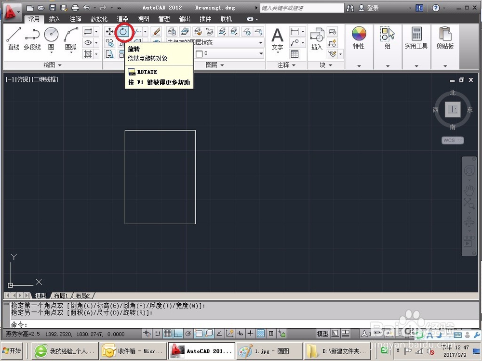Click the Create Block icon
This screenshot has width=482, height=361.
(332, 31)
